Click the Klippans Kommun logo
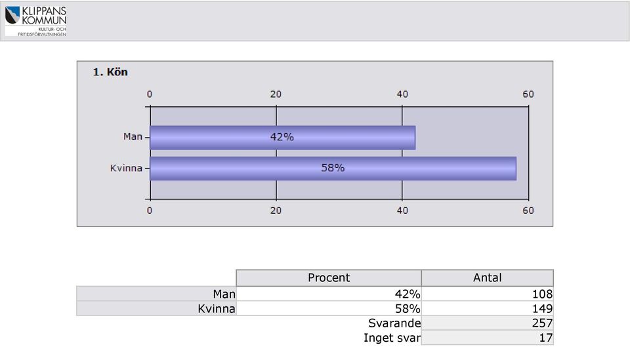Viewport: 630px width, 347px height. pyautogui.click(x=35, y=21)
